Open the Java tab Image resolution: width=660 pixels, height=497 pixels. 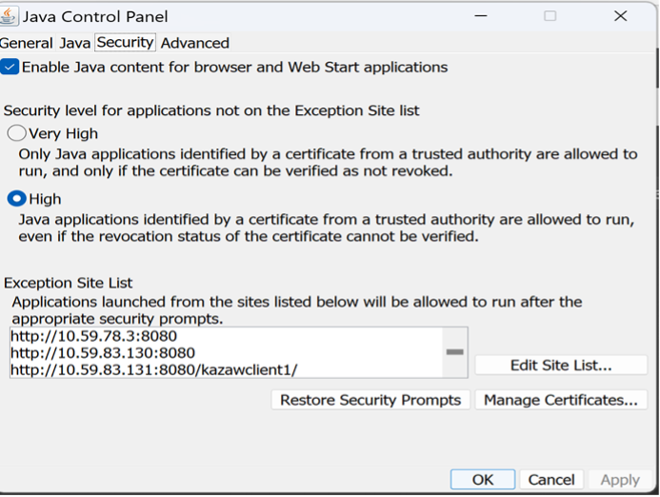75,43
